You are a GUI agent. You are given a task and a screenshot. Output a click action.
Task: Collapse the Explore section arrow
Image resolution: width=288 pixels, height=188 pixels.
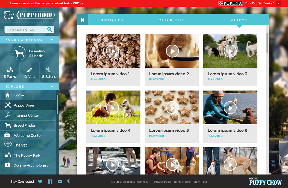52,87
